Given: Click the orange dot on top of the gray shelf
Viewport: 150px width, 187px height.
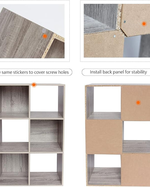Looking at the screenshot, I should (34, 85).
